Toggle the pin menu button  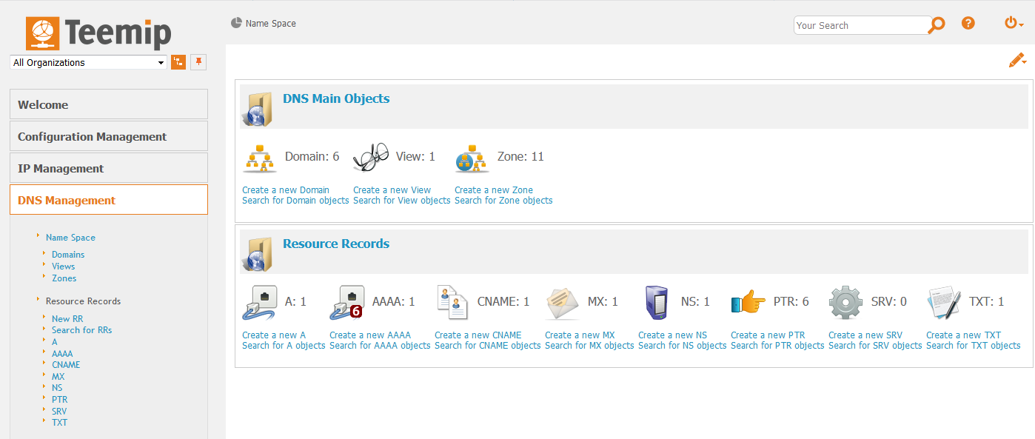(198, 62)
